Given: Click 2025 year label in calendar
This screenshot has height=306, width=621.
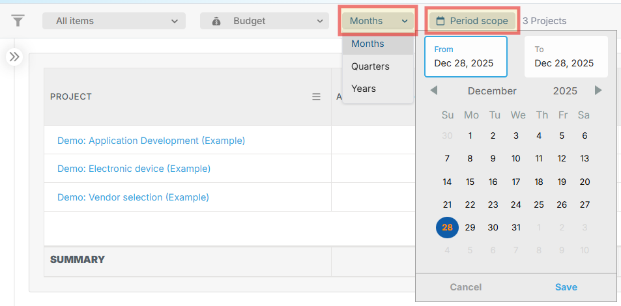Looking at the screenshot, I should [565, 91].
